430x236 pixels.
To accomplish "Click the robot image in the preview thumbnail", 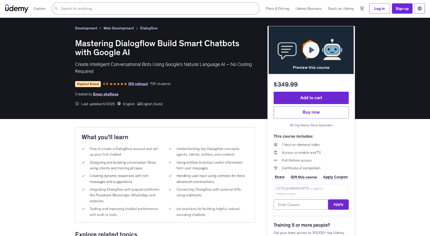I will [x=332, y=50].
